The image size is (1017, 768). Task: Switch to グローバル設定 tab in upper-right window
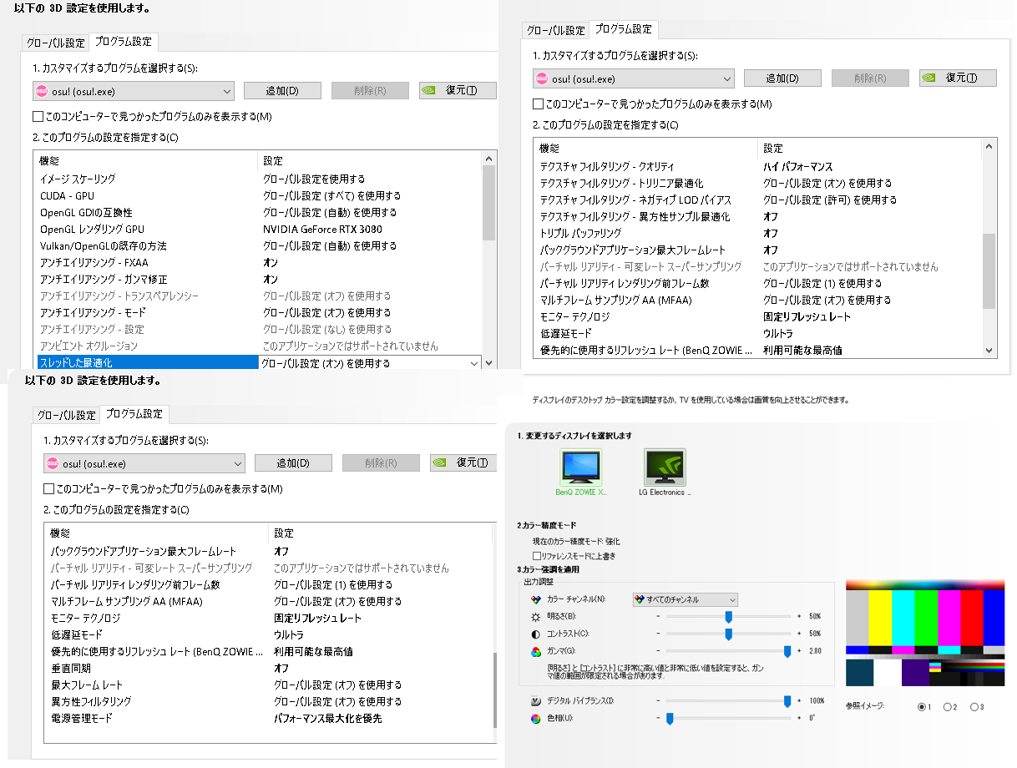point(556,30)
